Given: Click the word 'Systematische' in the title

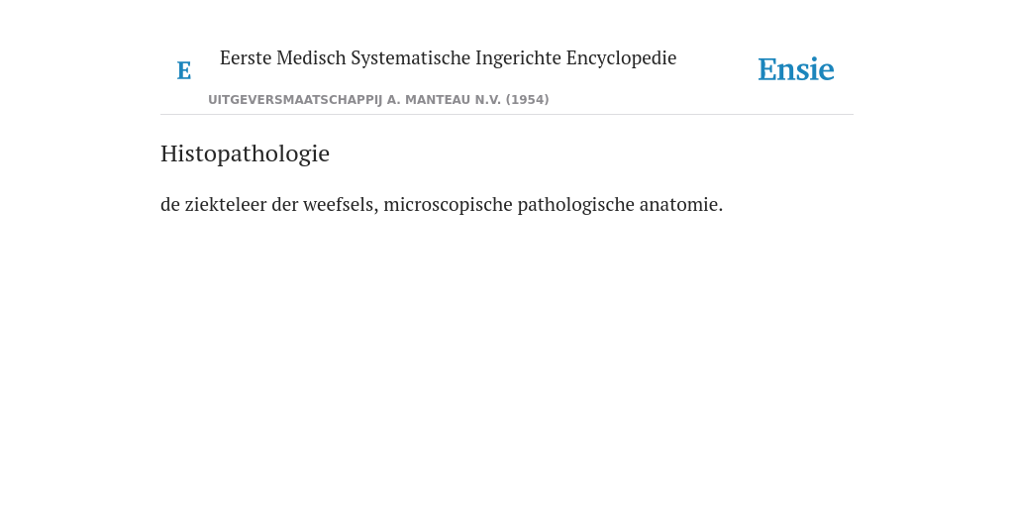Looking at the screenshot, I should point(411,57).
